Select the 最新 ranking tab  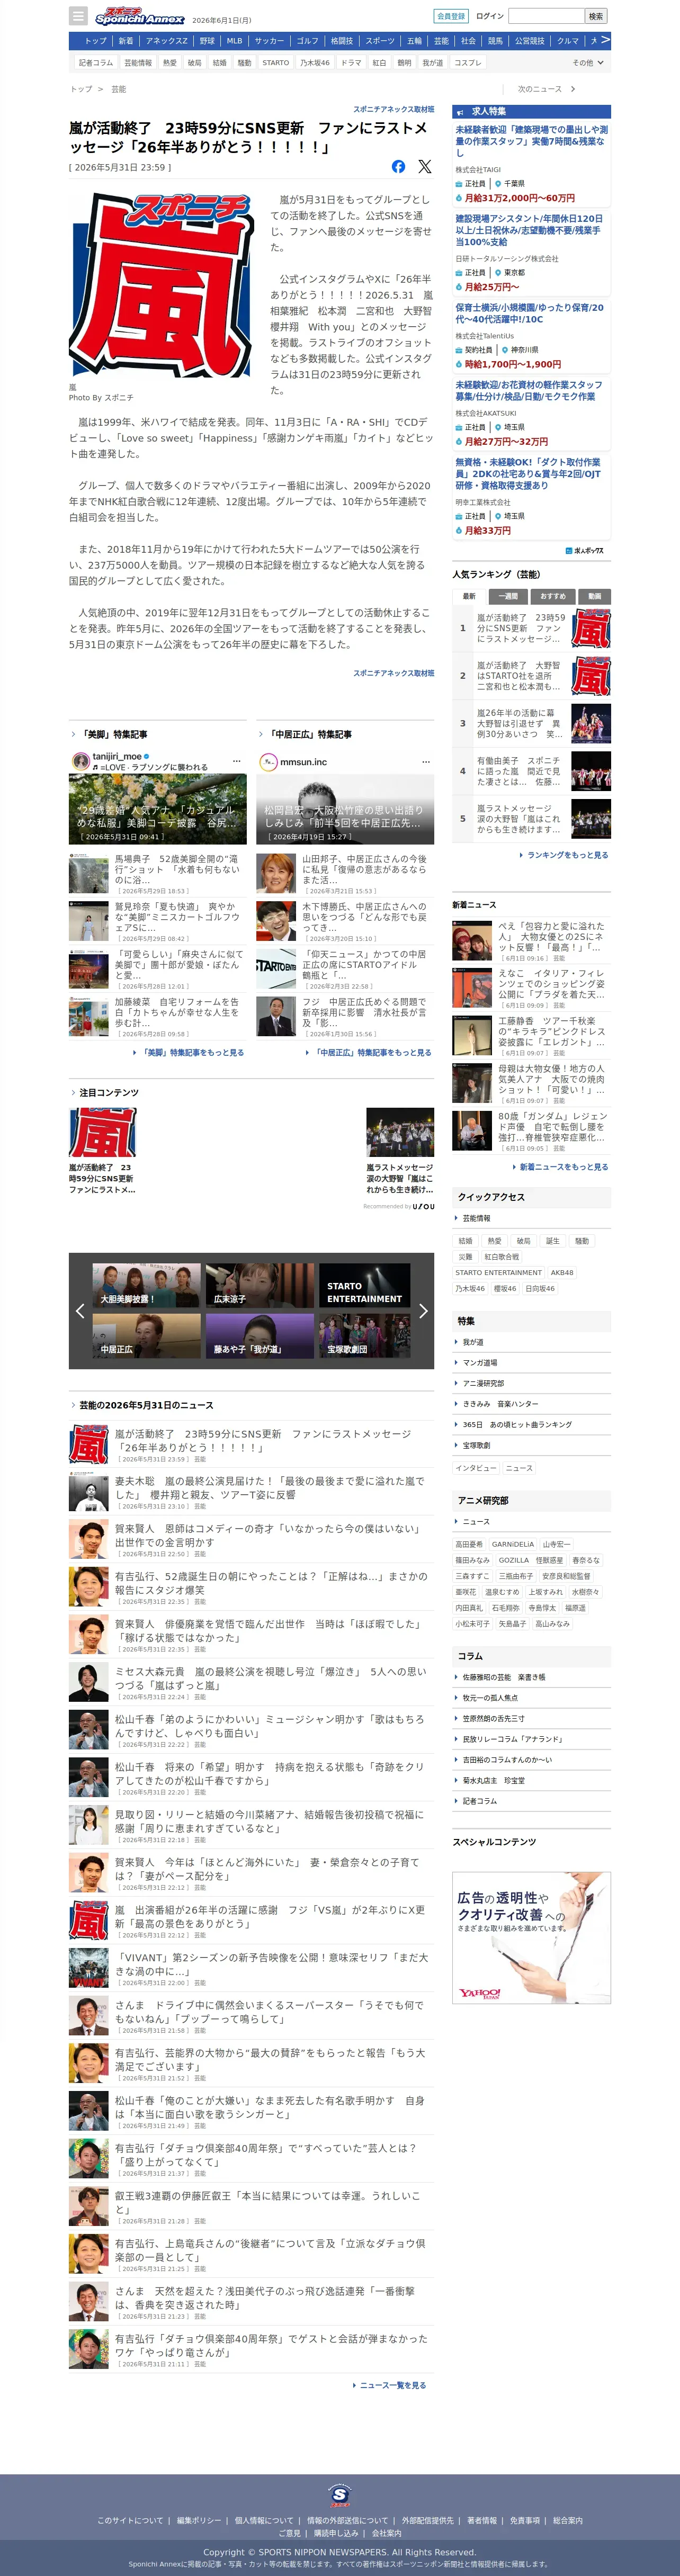tap(469, 596)
